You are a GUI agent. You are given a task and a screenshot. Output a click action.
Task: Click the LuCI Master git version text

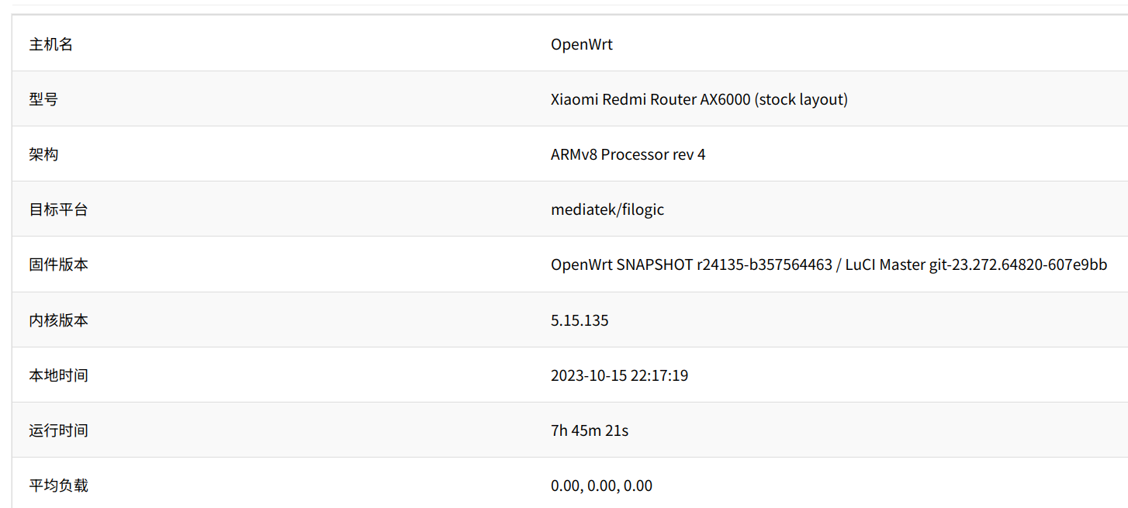click(977, 264)
